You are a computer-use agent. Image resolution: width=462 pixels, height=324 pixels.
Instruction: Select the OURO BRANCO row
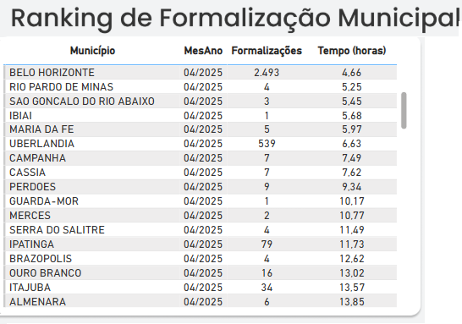[201, 273]
